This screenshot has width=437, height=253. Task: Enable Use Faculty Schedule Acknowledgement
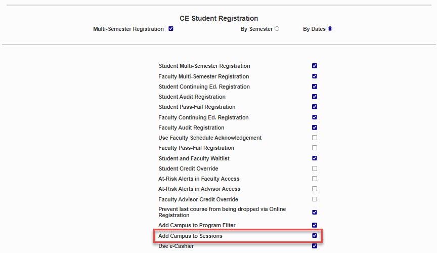[x=315, y=138]
